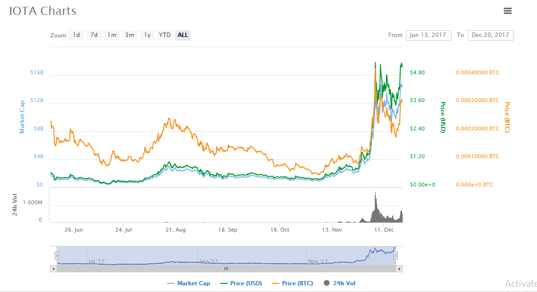The image size is (537, 292).
Task: Click the 11. Dec date label
Action: click(x=384, y=230)
